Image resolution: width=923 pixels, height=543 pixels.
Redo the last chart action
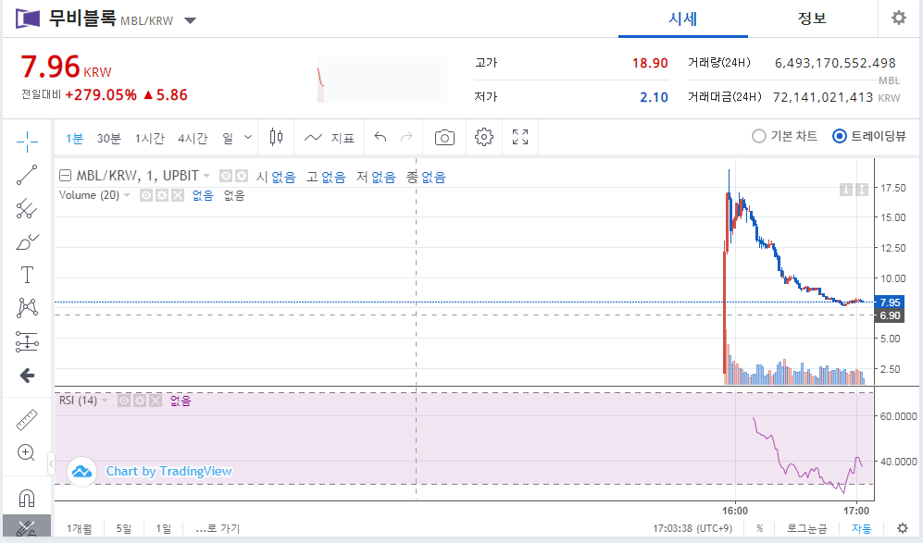[x=406, y=137]
